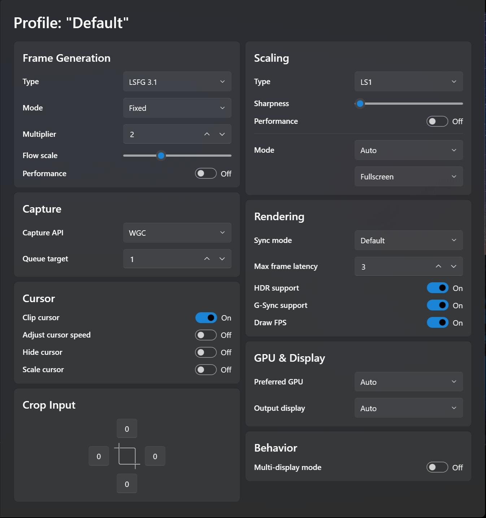Screen dimensions: 486x518
Task: Decrease the Multiplier value with down arrow
Action: 222,134
